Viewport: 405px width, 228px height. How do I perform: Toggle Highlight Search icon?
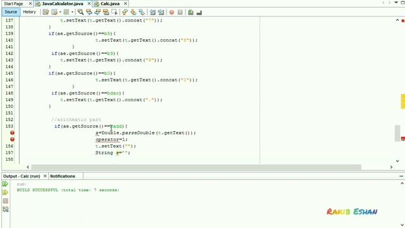pos(106,12)
